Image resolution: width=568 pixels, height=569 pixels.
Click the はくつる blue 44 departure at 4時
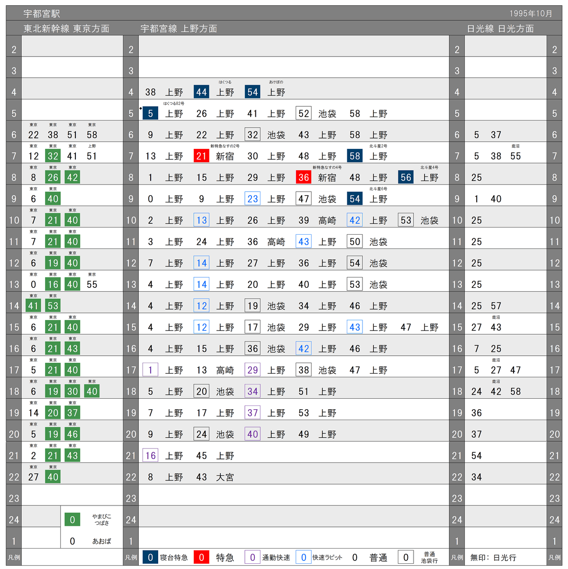(201, 92)
